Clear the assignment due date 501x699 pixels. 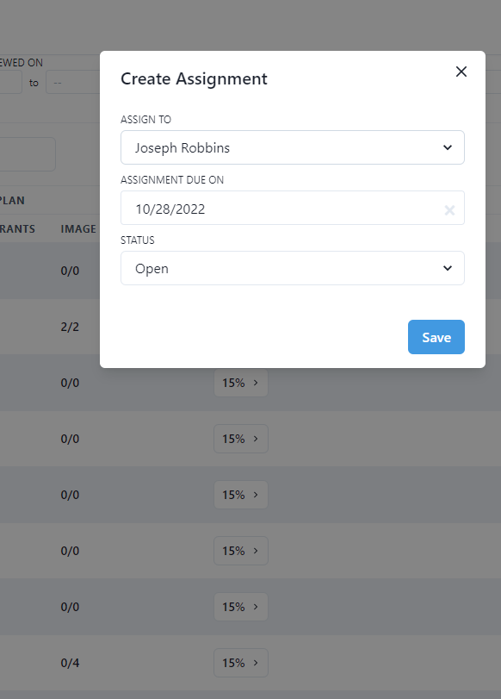(x=449, y=210)
